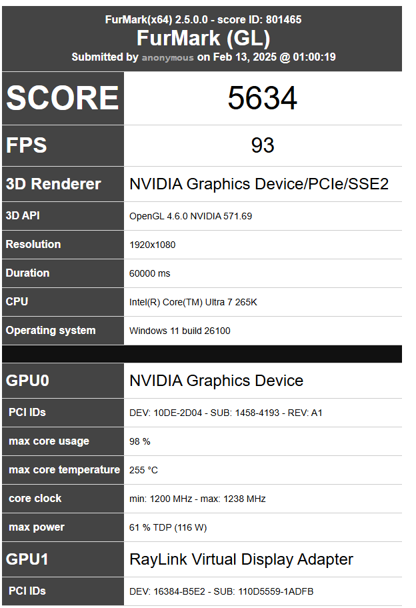Click the score value 5634
This screenshot has width=416, height=608.
(262, 99)
